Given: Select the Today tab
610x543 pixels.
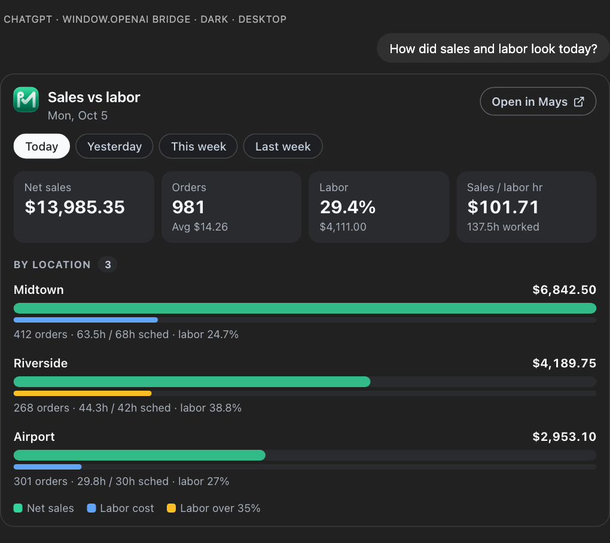Looking at the screenshot, I should point(42,146).
